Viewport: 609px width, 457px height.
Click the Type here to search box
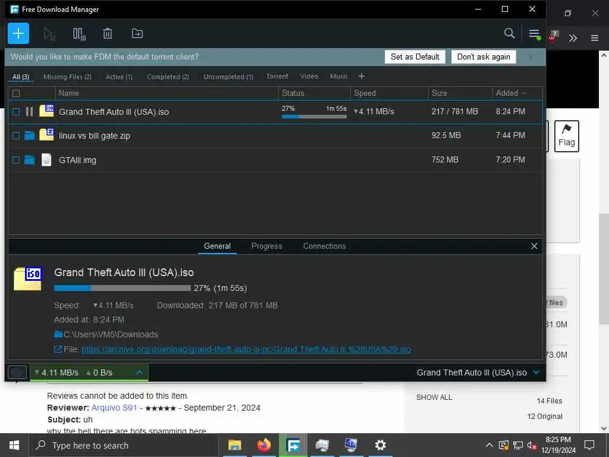(x=124, y=445)
